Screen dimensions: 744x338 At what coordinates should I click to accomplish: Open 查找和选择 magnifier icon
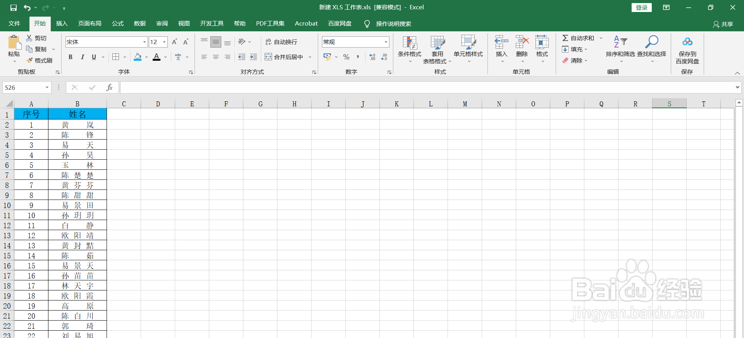pos(651,42)
